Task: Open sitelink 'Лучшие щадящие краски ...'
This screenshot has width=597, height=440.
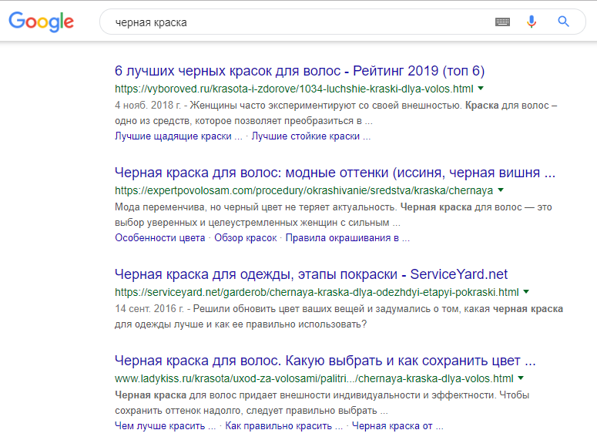Action: (179, 136)
